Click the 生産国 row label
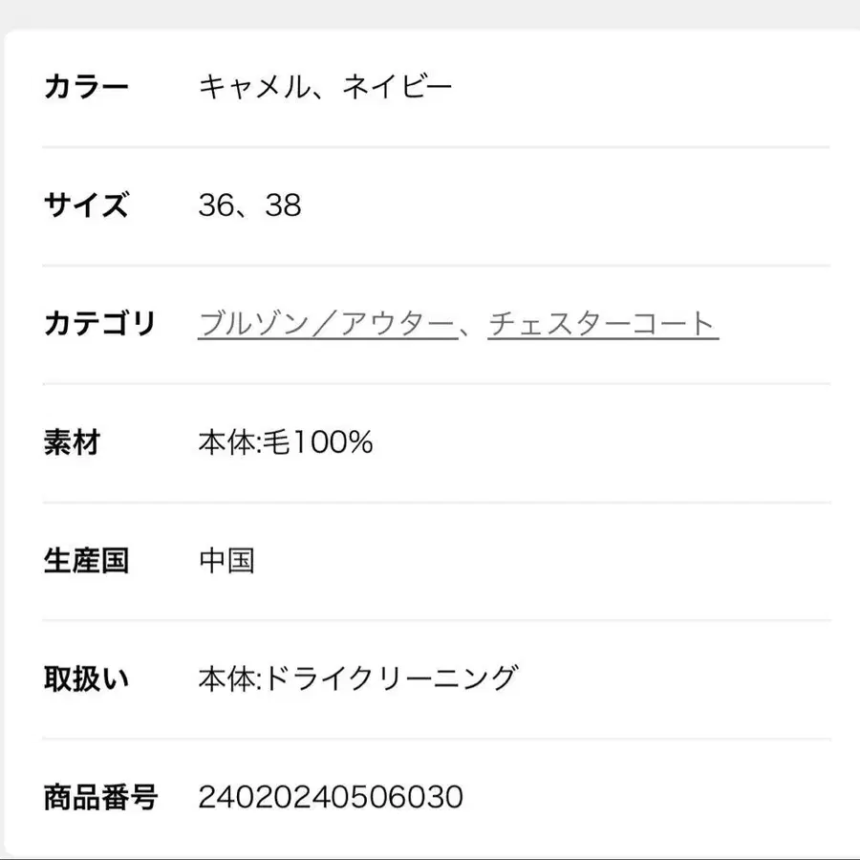Screen dimensions: 860x860 click(86, 560)
